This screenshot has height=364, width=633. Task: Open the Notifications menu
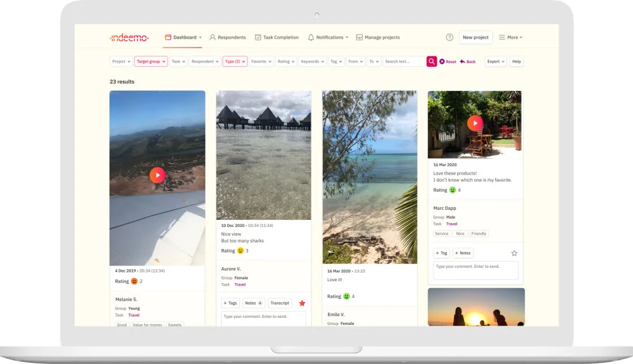[x=328, y=37]
